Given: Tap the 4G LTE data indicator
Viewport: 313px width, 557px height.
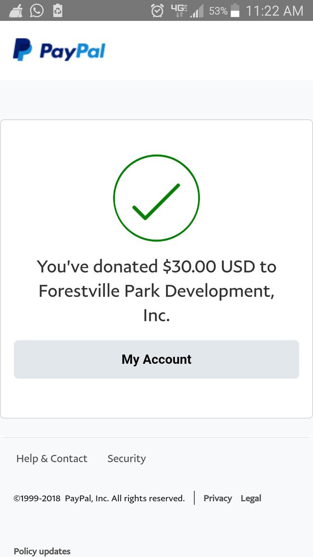Looking at the screenshot, I should point(178,10).
